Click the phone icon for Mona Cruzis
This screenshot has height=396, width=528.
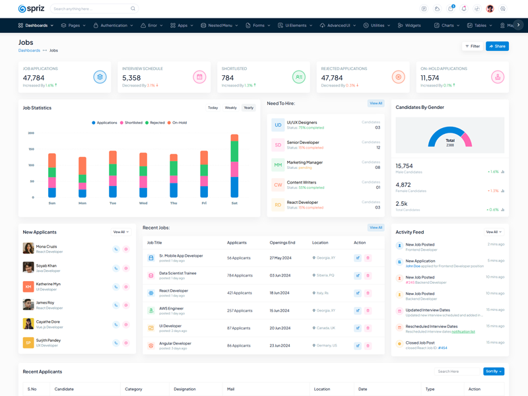coord(115,249)
